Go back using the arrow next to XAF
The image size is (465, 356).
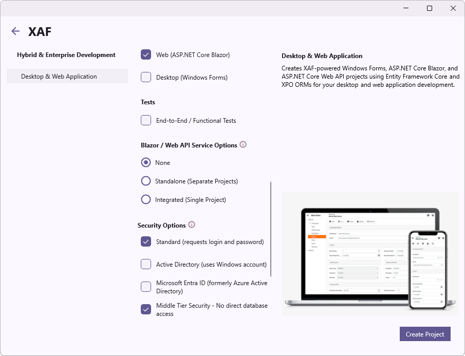pyautogui.click(x=15, y=31)
